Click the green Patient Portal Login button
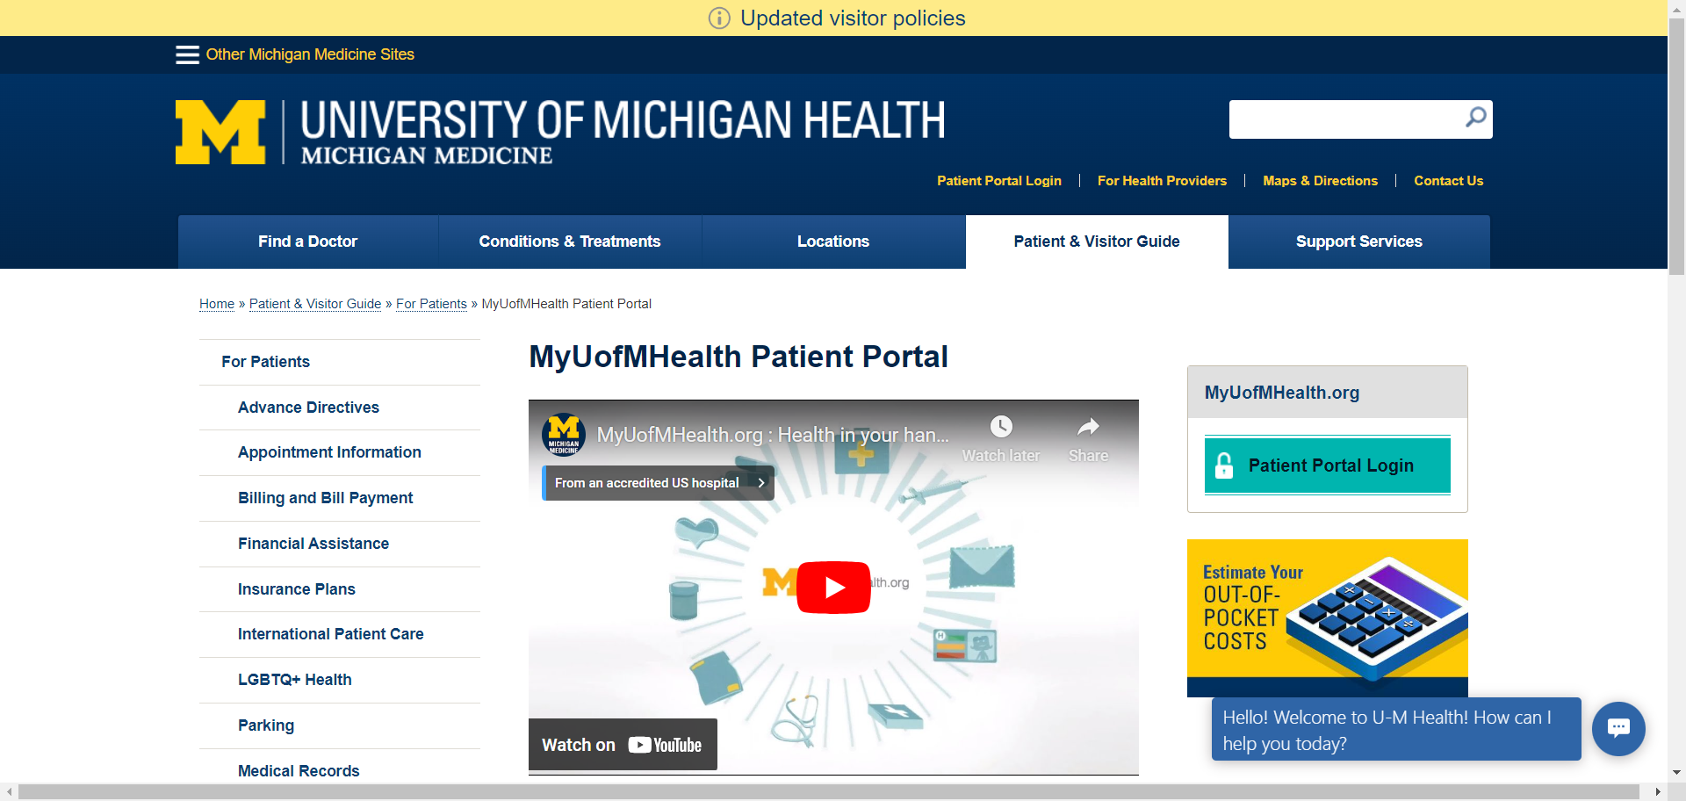The width and height of the screenshot is (1686, 801). click(x=1328, y=465)
